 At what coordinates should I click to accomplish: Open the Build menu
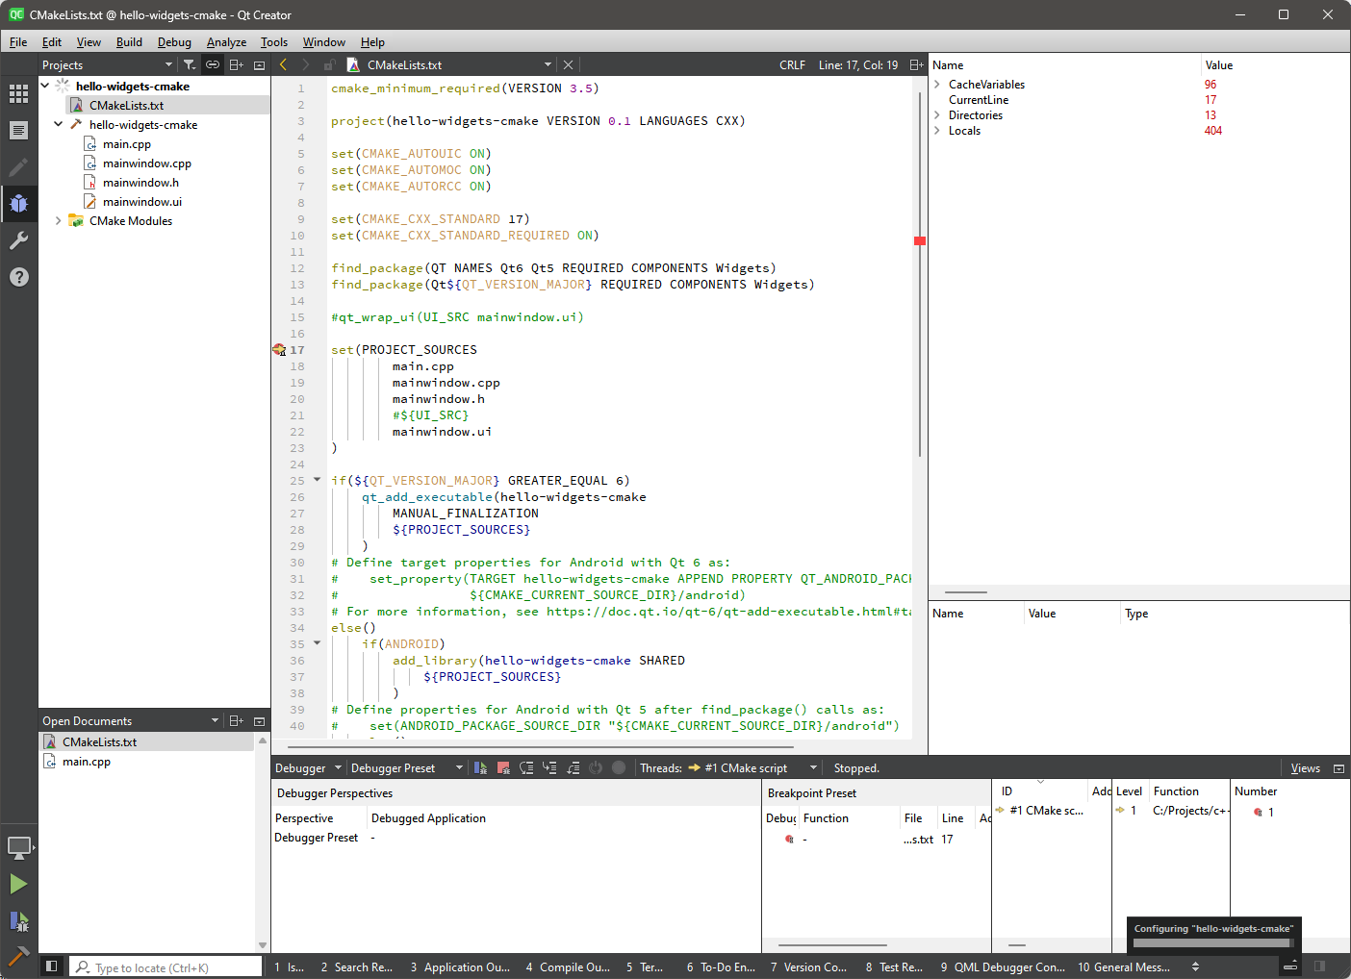[x=129, y=41]
